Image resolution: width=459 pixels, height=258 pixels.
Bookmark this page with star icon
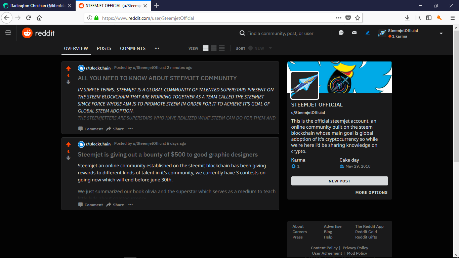[x=358, y=18]
